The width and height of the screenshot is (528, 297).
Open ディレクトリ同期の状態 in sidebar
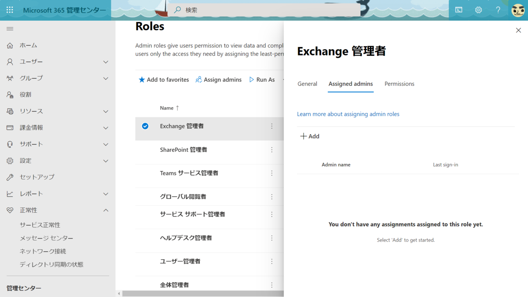tap(51, 264)
